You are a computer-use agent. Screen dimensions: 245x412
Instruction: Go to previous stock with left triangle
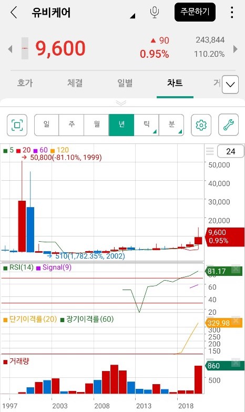pyautogui.click(x=11, y=49)
